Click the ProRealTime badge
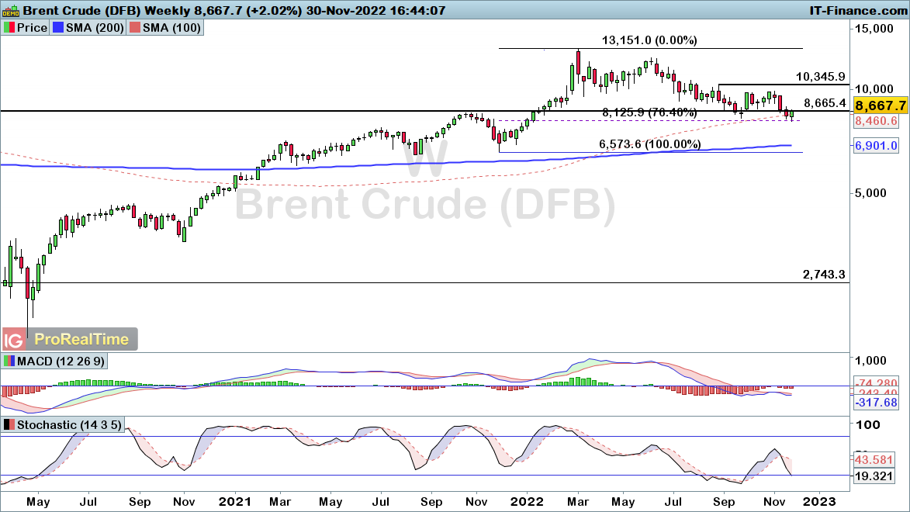The width and height of the screenshot is (910, 512). pos(81,339)
